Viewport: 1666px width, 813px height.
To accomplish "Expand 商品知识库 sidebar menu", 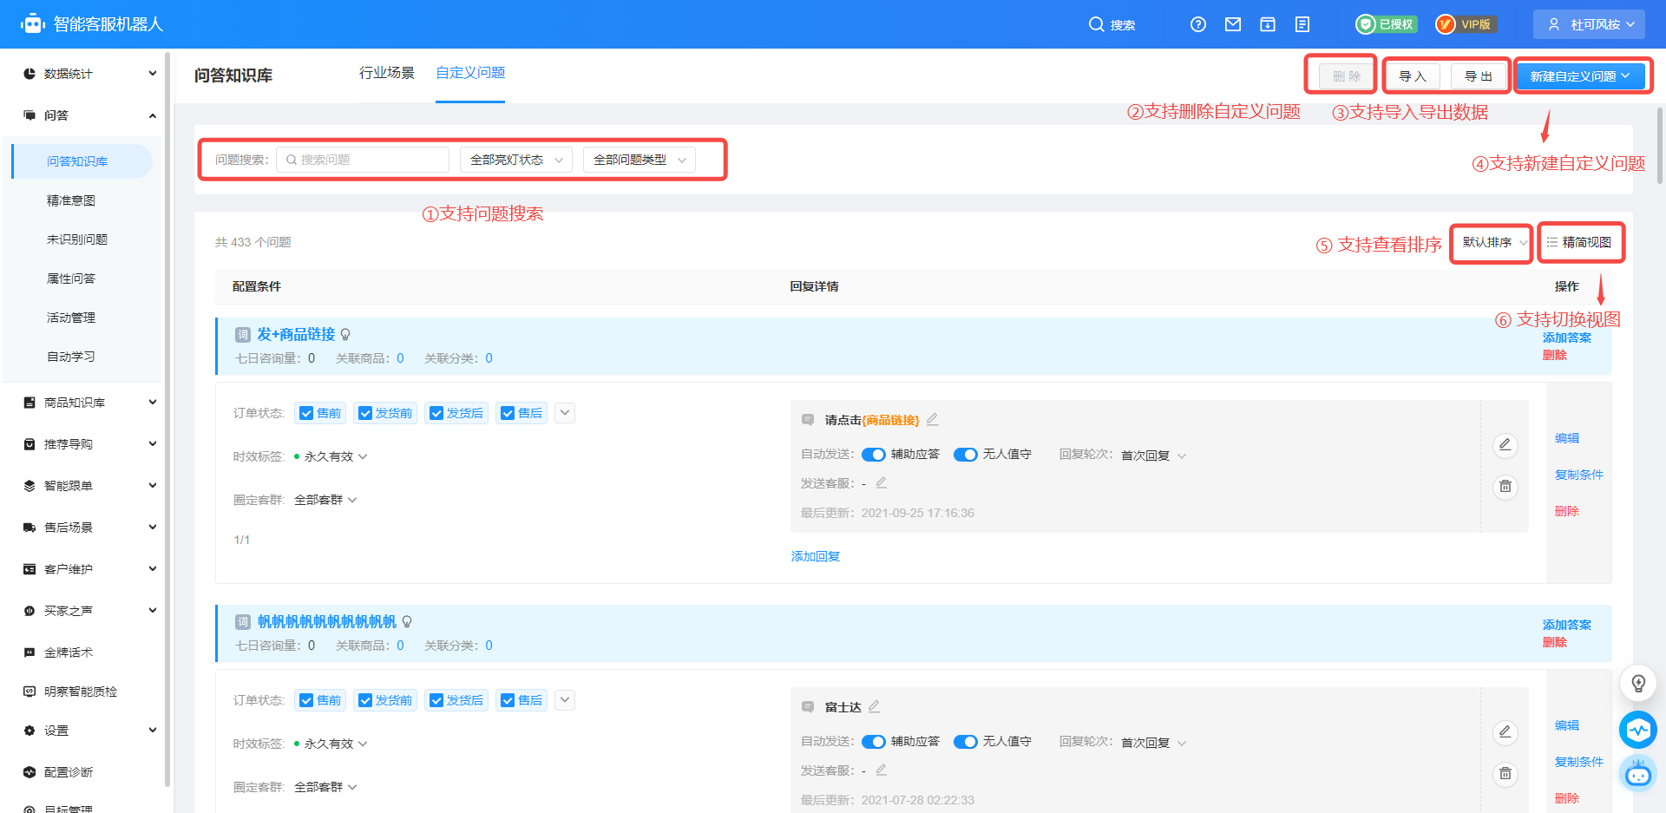I will (x=89, y=403).
